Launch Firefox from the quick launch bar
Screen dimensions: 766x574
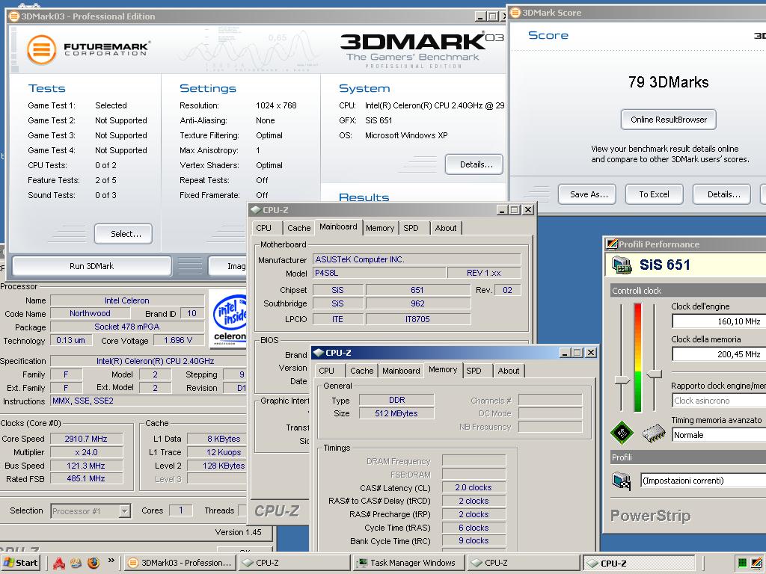94,563
